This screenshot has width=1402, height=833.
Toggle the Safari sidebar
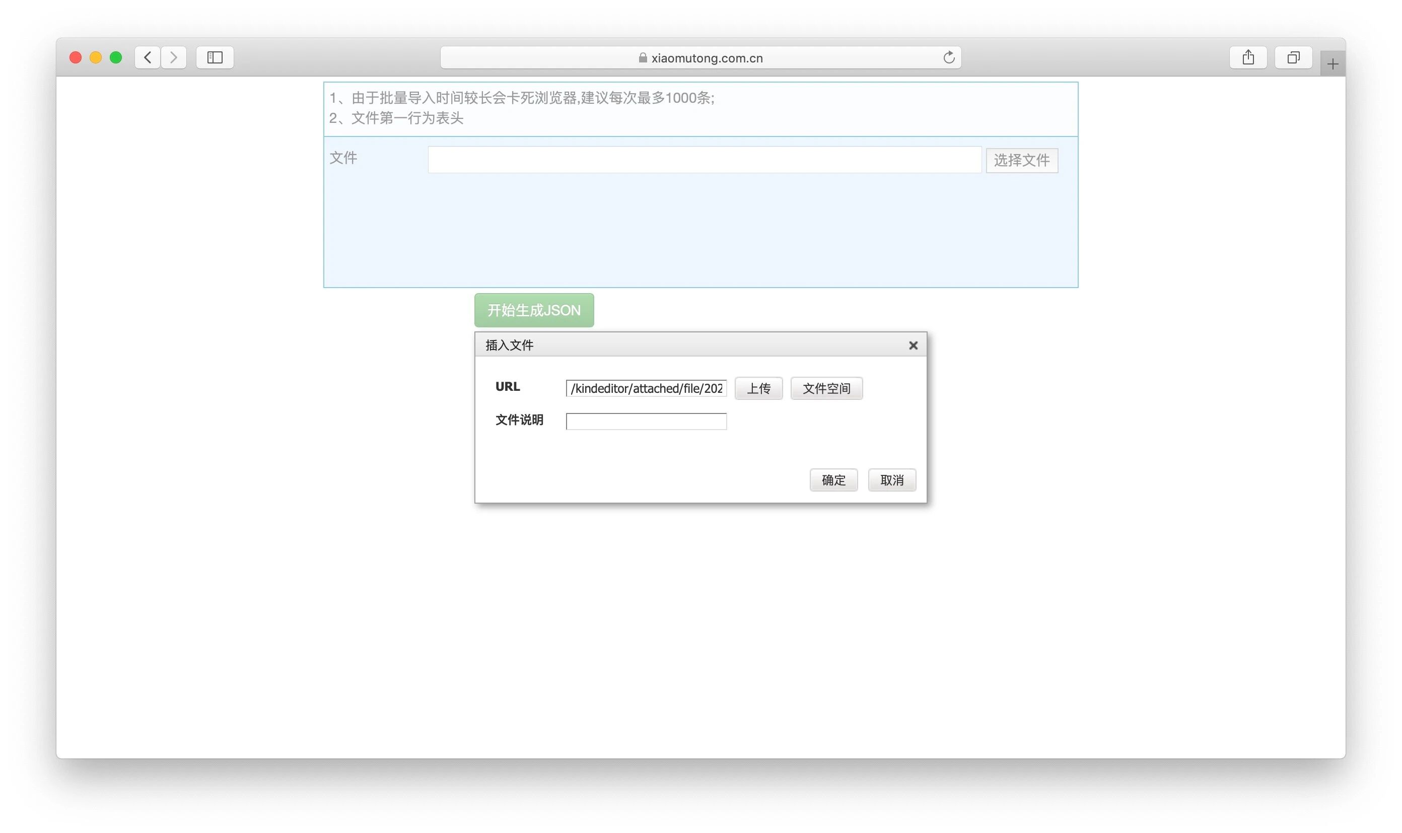(x=215, y=57)
